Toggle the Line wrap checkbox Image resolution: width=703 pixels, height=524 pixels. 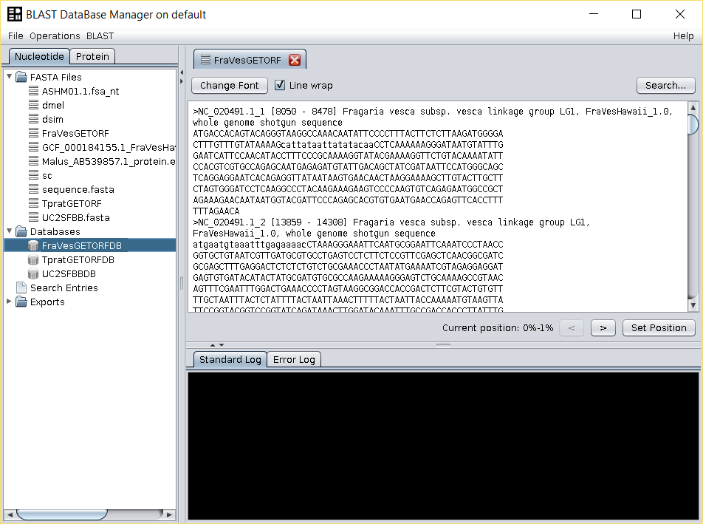pyautogui.click(x=280, y=86)
